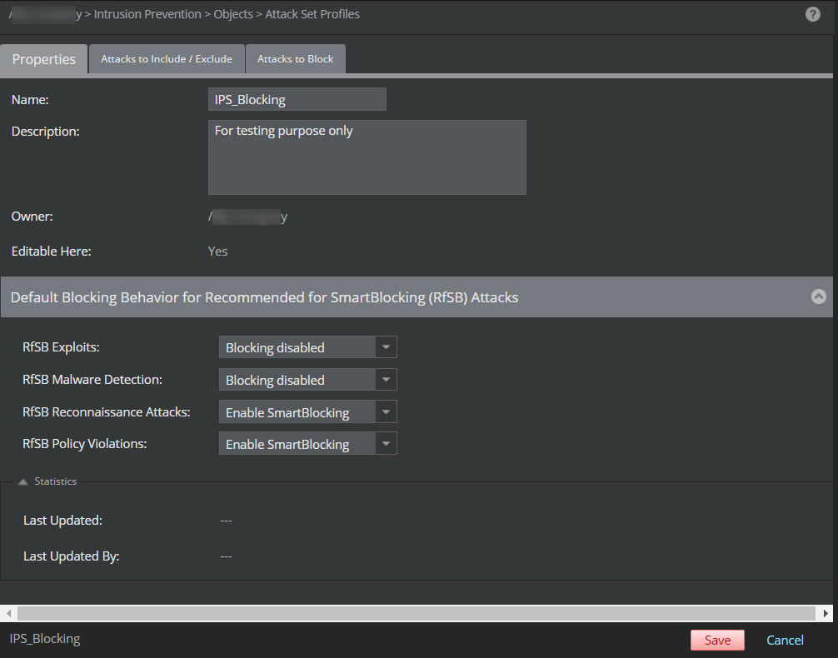Click inside the Description text area
The width and height of the screenshot is (838, 658).
[367, 157]
